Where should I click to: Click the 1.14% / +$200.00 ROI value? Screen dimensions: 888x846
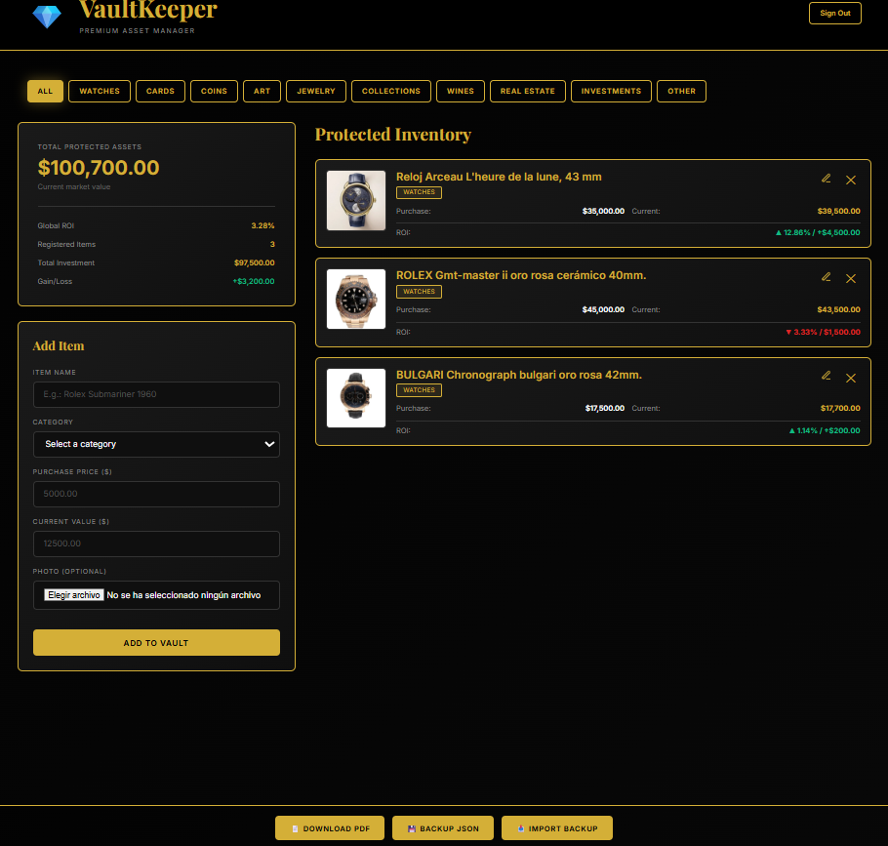tap(825, 431)
